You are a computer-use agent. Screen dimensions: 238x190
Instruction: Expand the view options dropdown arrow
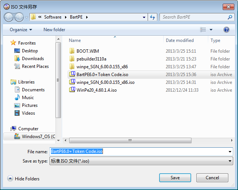211,30
